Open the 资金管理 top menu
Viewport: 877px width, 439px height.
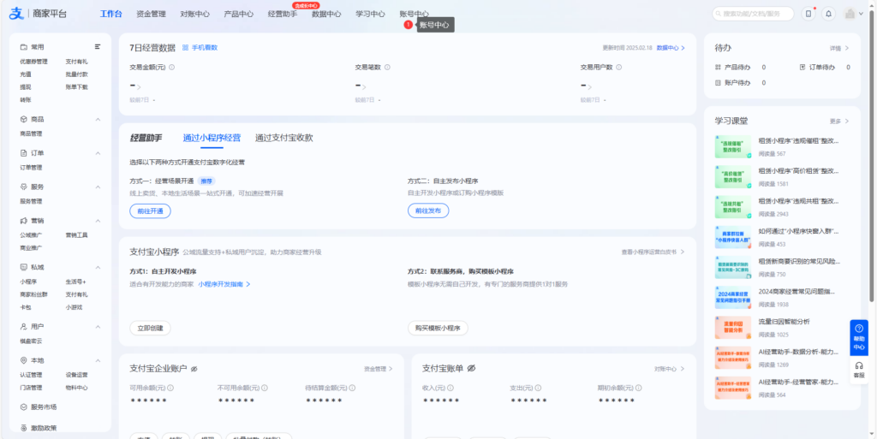(151, 14)
